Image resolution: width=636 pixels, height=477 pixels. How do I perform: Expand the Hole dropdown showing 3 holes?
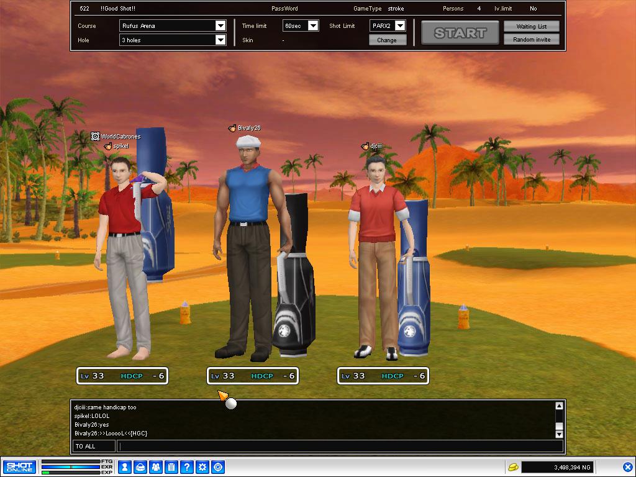[220, 40]
